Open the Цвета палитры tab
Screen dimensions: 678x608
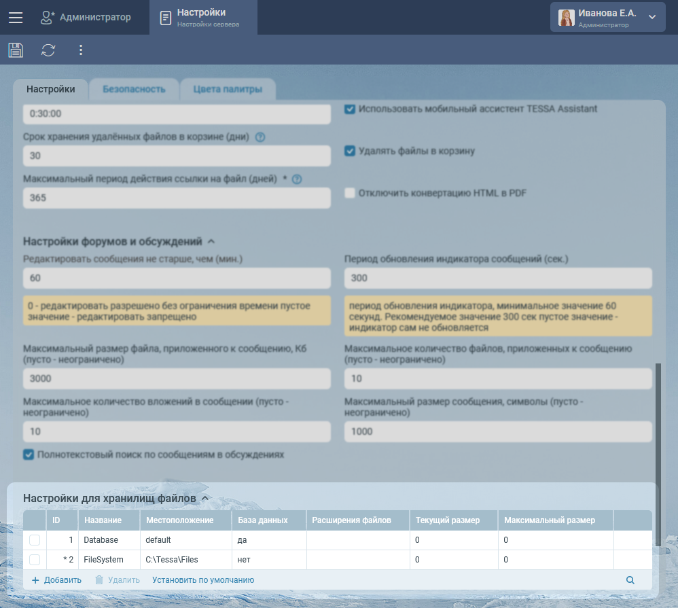pyautogui.click(x=227, y=89)
